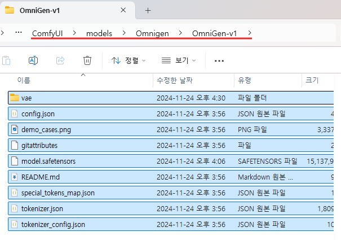This screenshot has height=240, width=341.
Task: Sort by 이름 column header
Action: pos(24,80)
